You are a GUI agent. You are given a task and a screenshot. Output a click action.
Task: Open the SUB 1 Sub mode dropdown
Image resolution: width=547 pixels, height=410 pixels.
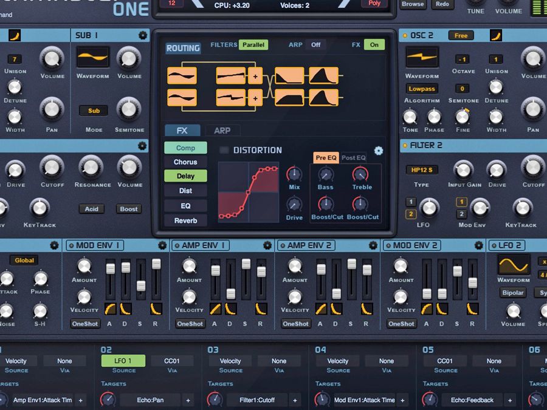tap(94, 111)
